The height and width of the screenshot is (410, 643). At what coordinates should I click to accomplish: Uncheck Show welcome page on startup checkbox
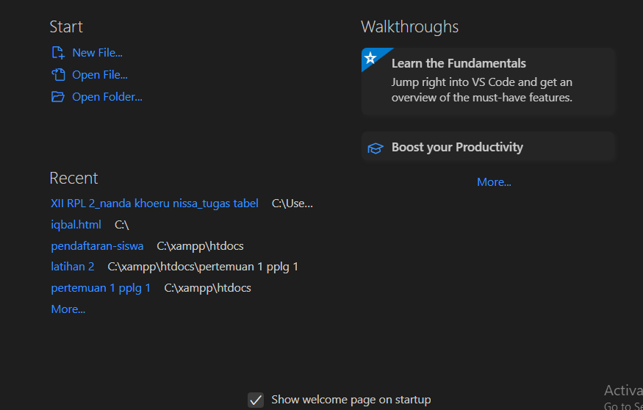pos(256,400)
